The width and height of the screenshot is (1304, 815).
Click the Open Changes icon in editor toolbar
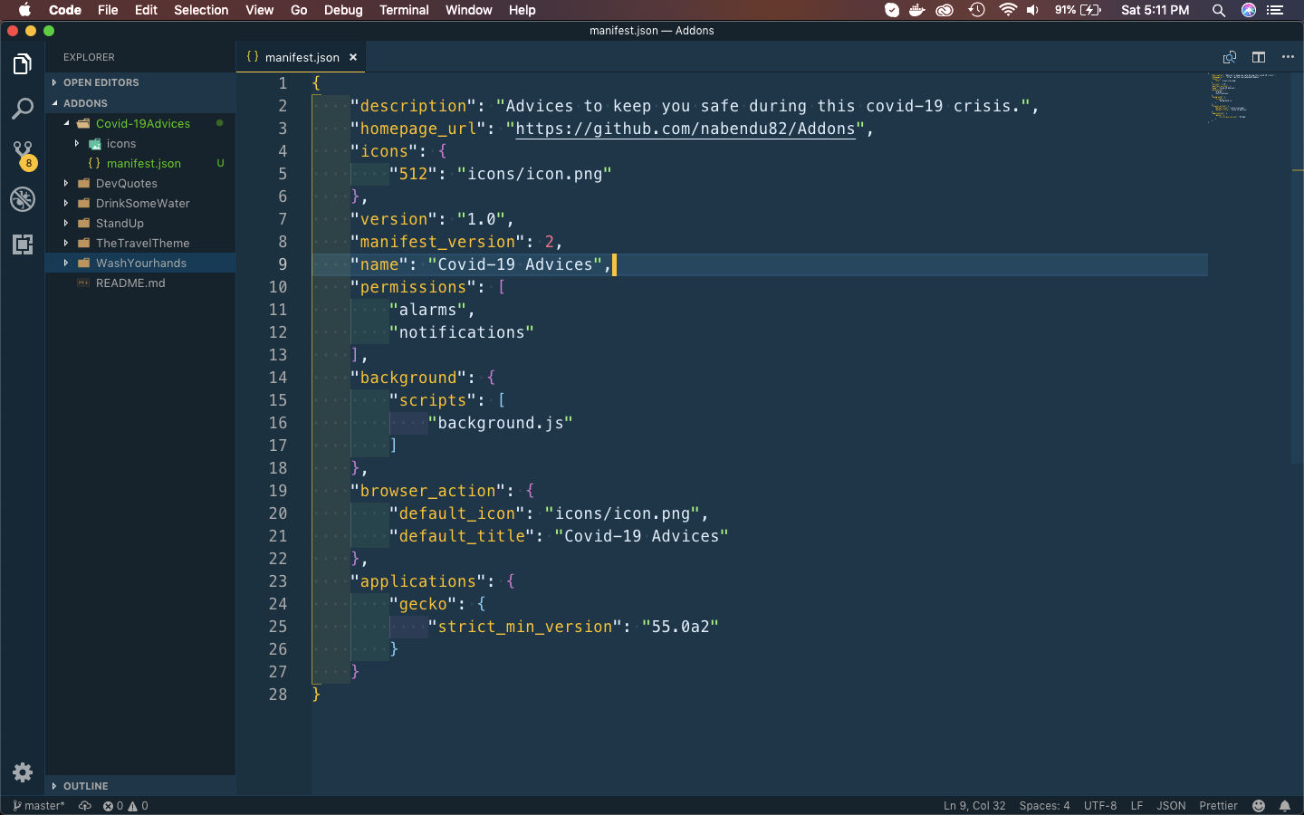coord(1229,57)
